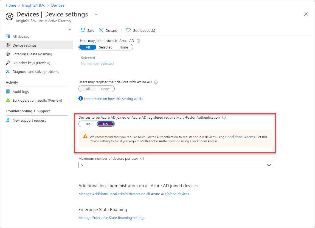Choose All for registering devices
The height and width of the screenshot is (228, 315).
pyautogui.click(x=88, y=89)
